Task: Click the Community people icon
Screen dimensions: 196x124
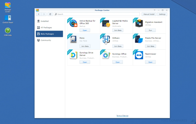Action: 38,40
